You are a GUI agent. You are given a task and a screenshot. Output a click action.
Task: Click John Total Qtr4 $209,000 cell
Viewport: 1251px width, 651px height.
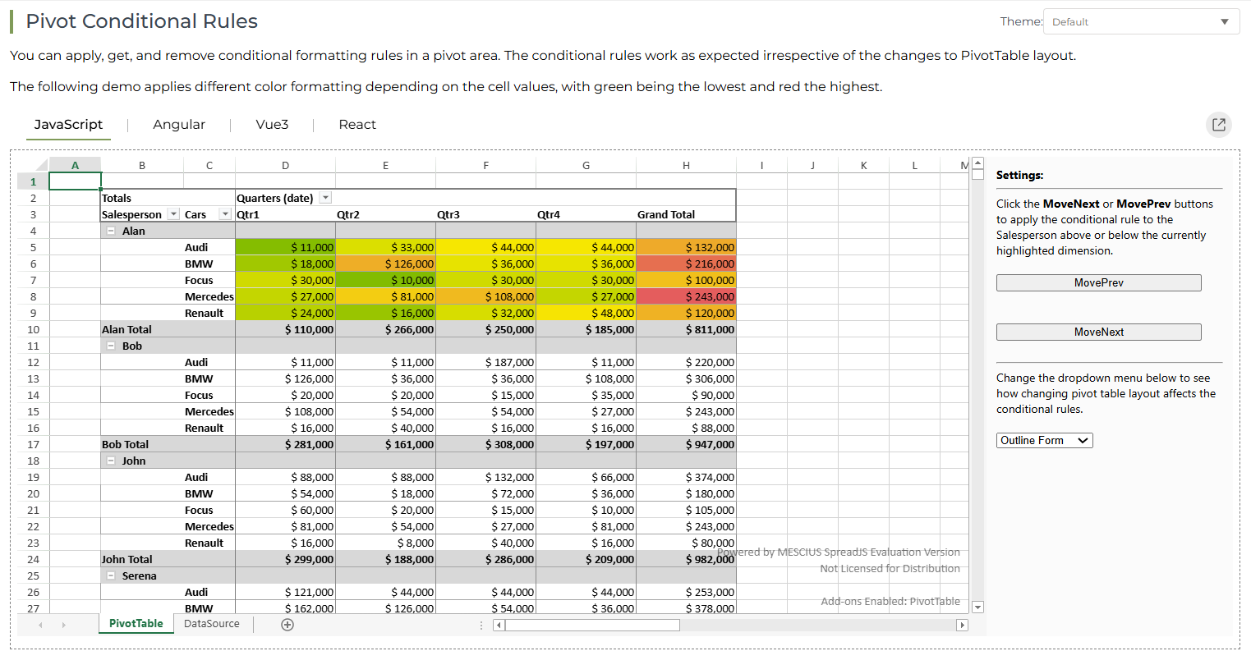[x=586, y=559]
